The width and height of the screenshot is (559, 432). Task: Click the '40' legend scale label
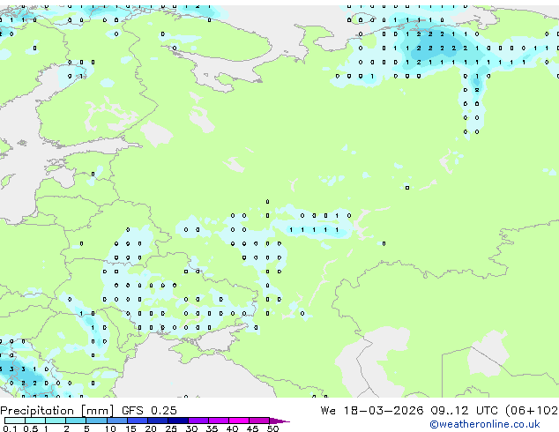point(233,428)
